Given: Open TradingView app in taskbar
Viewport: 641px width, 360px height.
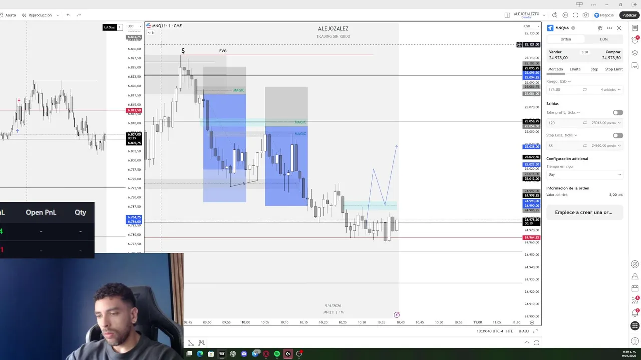Looking at the screenshot, I should [x=222, y=354].
